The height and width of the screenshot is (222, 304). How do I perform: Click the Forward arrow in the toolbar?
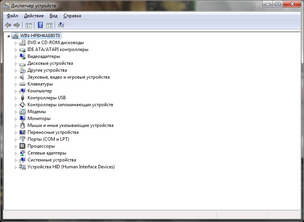pyautogui.click(x=16, y=25)
